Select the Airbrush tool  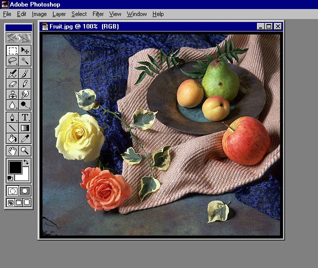point(12,73)
